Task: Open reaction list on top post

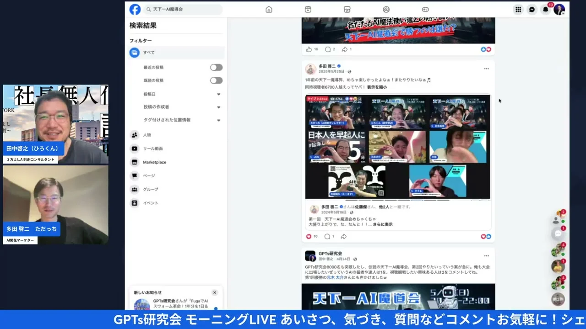Action: (486, 49)
